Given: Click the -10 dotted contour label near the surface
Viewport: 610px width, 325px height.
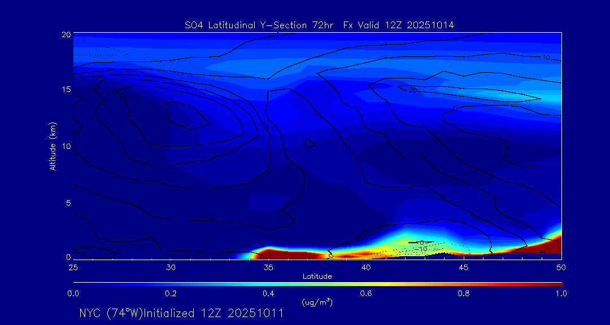Looking at the screenshot, I should coord(422,249).
